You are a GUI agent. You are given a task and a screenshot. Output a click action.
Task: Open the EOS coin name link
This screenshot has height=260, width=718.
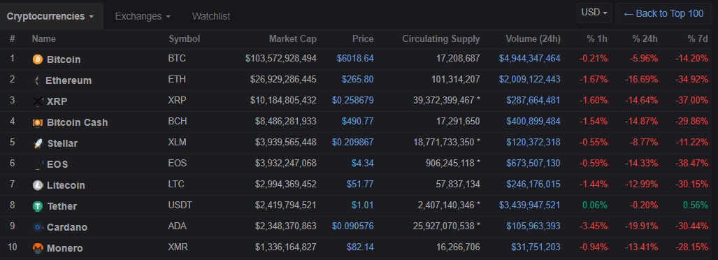point(58,164)
